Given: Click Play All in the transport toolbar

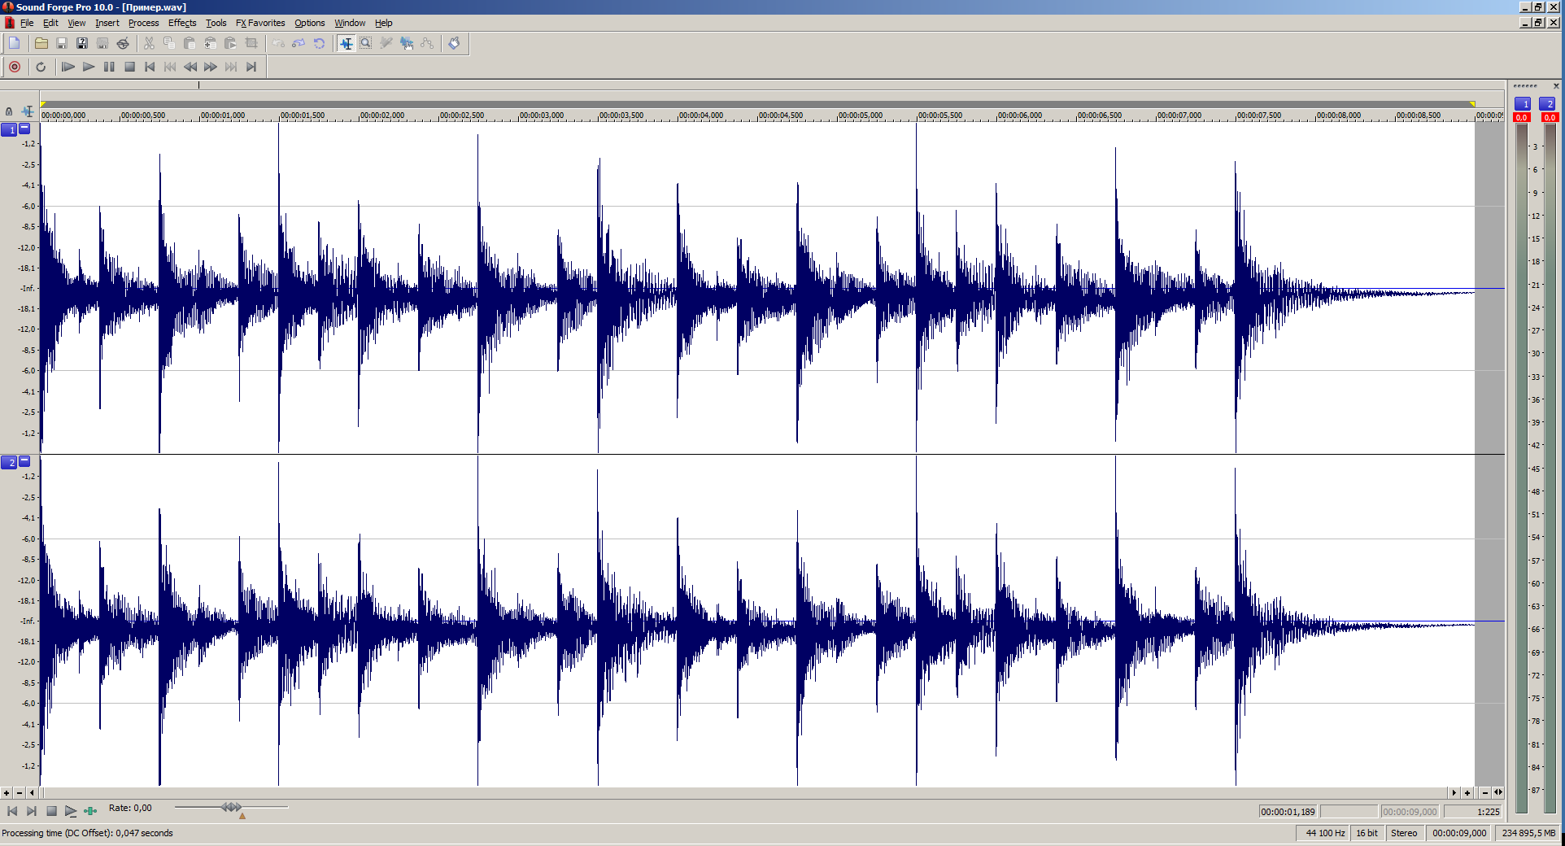Looking at the screenshot, I should [68, 67].
